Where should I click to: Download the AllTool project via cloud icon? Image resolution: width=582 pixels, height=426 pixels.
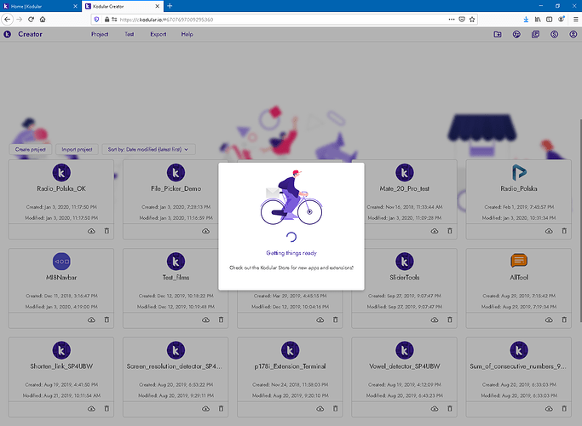point(549,319)
